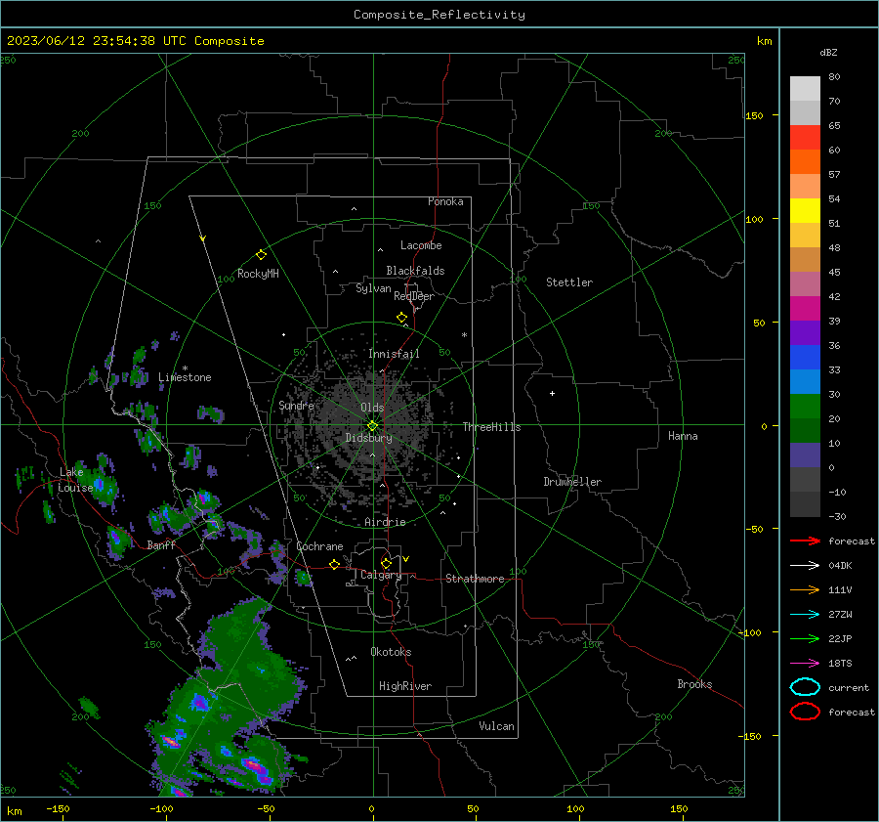Viewport: 879px width, 822px height.
Task: Click the Airdrie label
Action: point(385,522)
